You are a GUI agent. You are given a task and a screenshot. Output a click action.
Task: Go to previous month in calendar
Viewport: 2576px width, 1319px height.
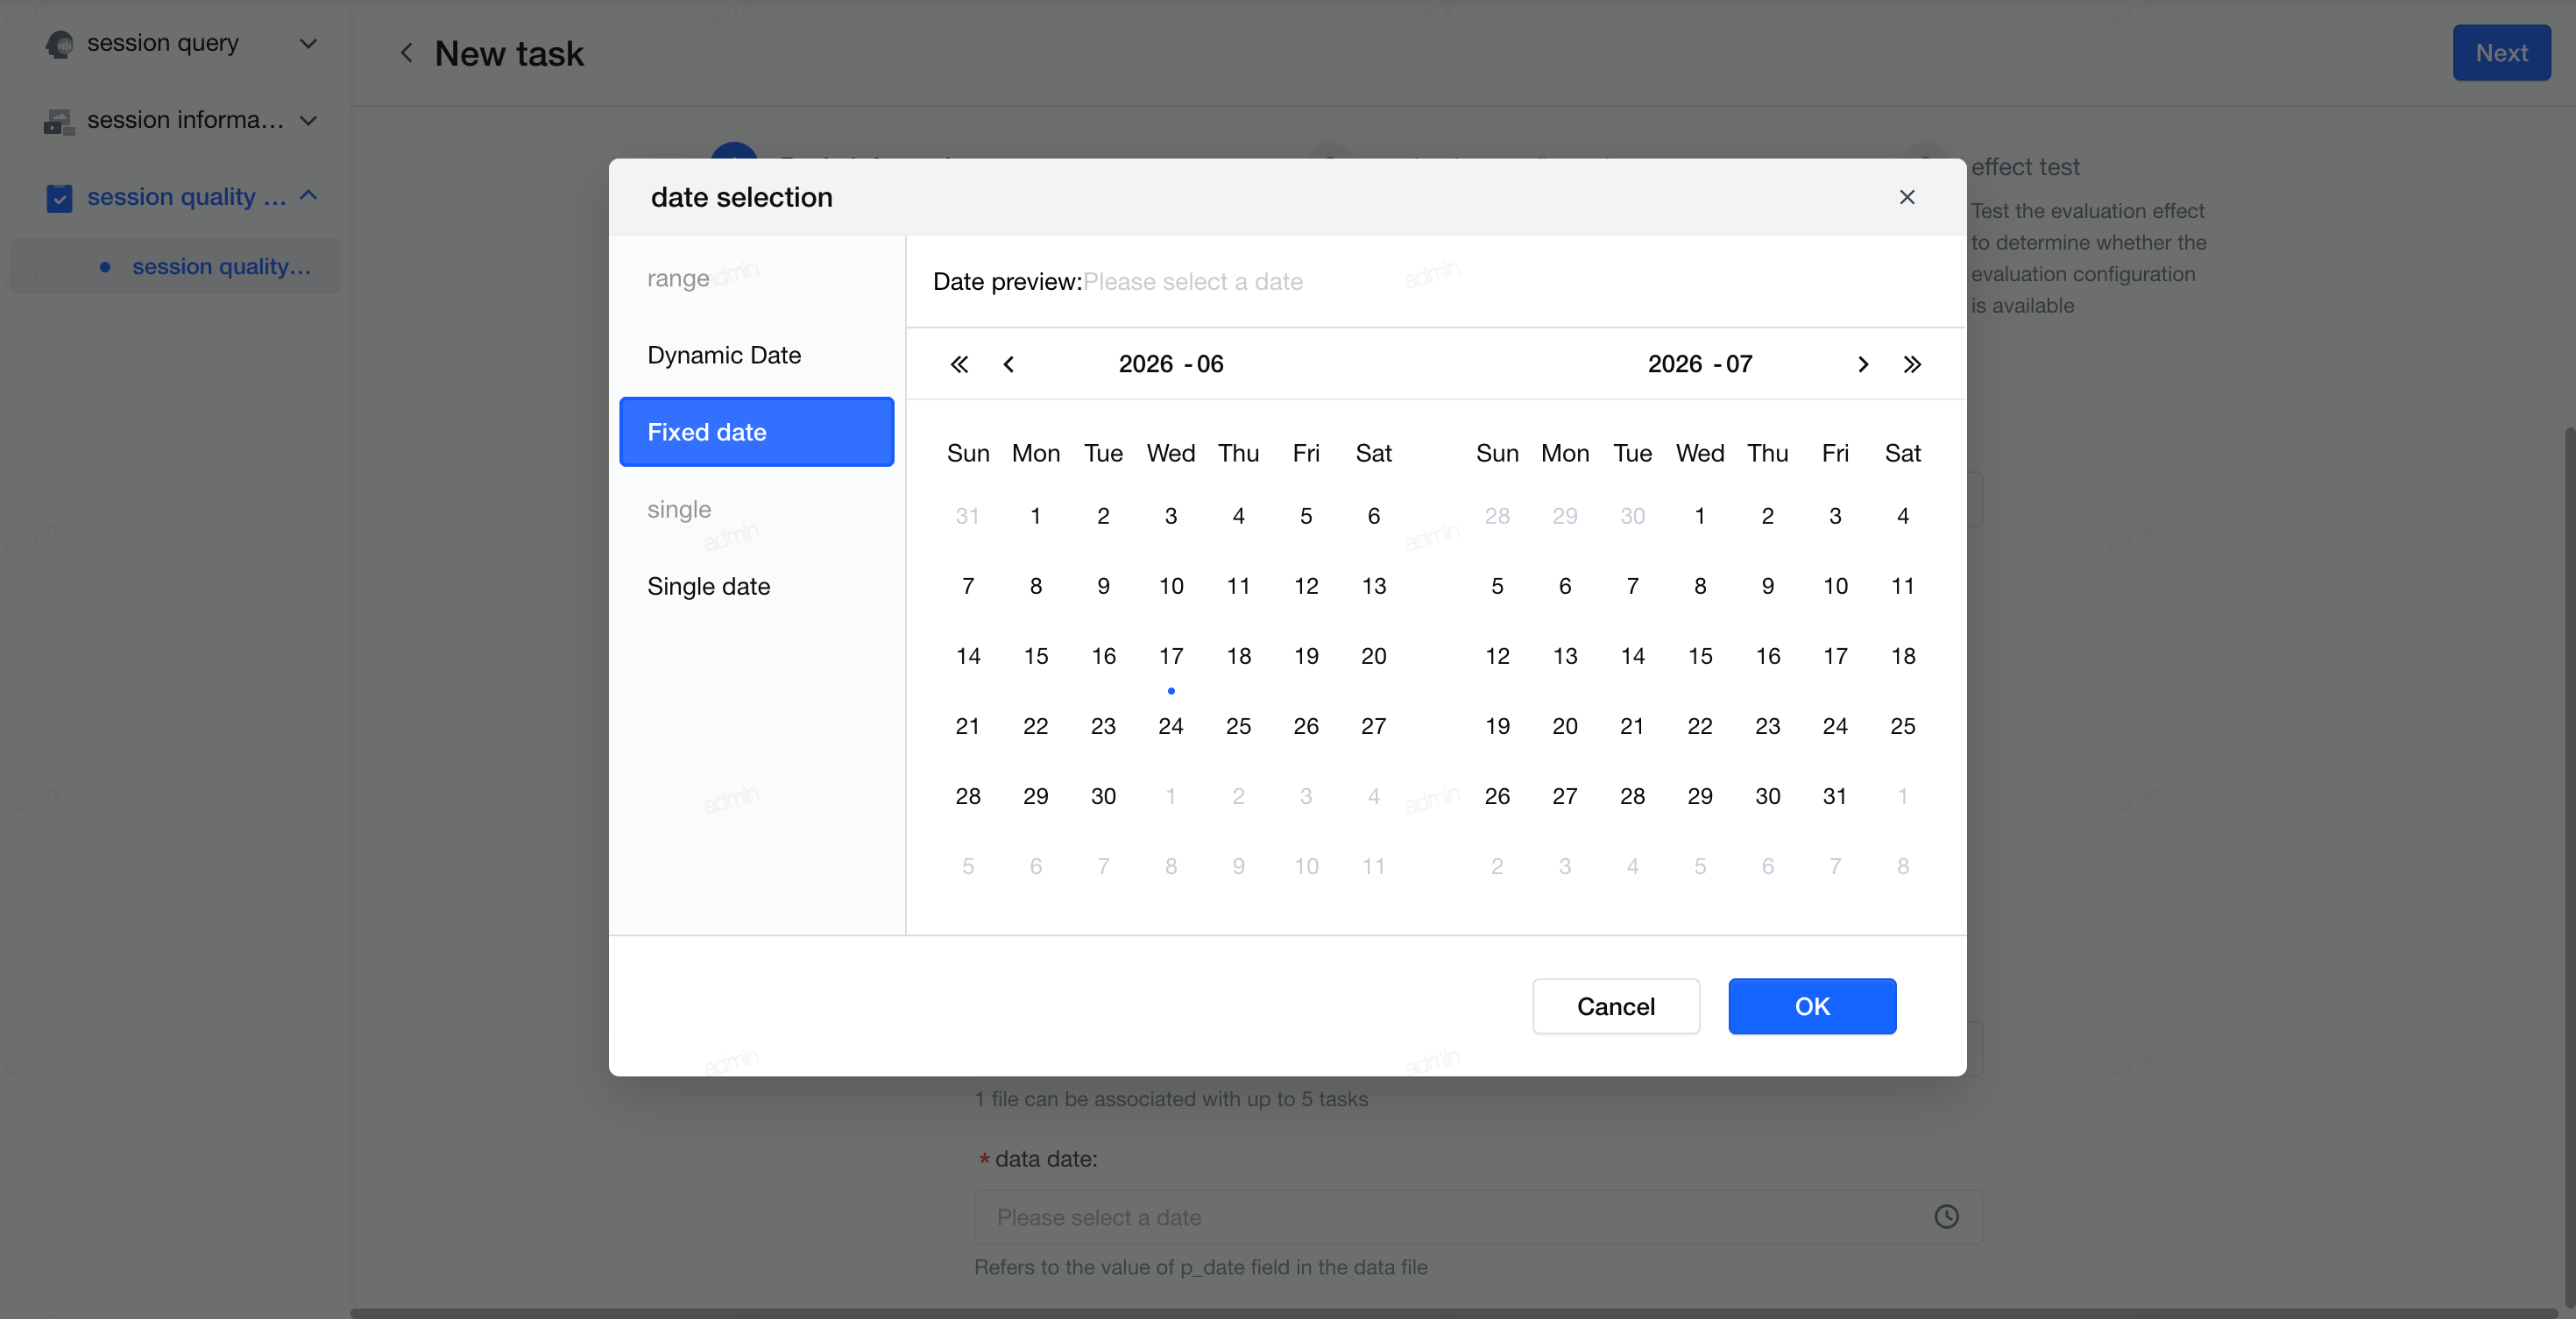coord(1009,363)
